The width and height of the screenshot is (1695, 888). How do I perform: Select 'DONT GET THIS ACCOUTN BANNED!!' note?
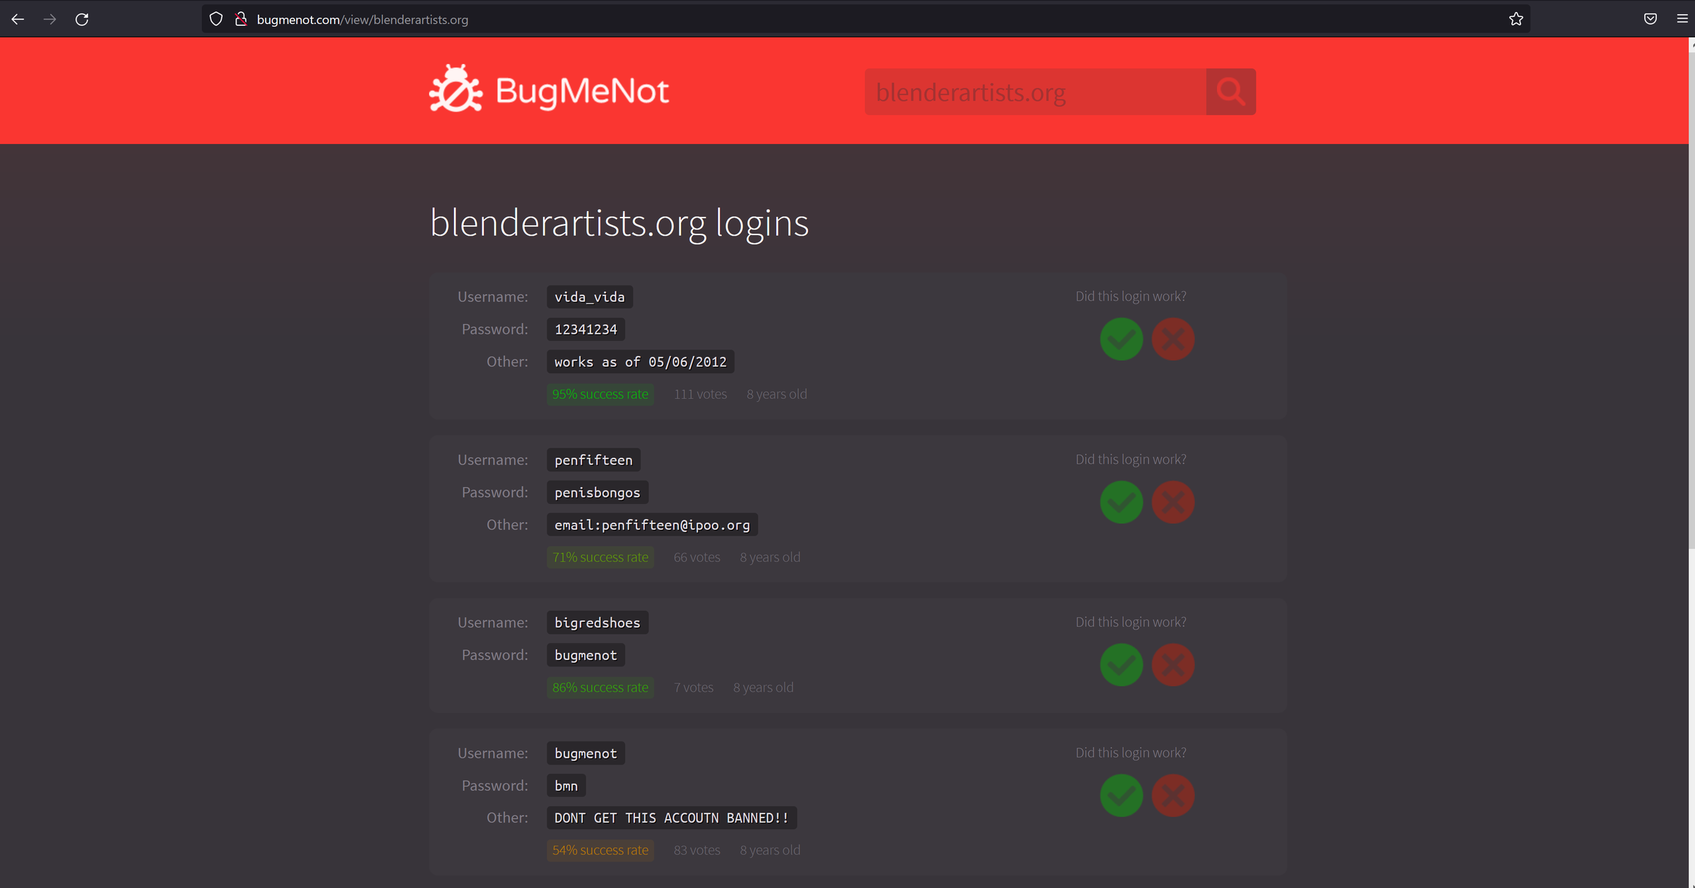672,818
